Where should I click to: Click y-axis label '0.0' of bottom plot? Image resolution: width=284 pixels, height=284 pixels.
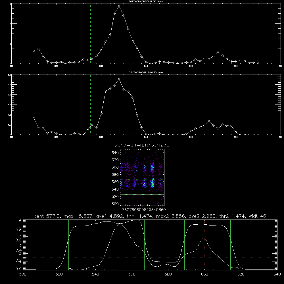19,269
